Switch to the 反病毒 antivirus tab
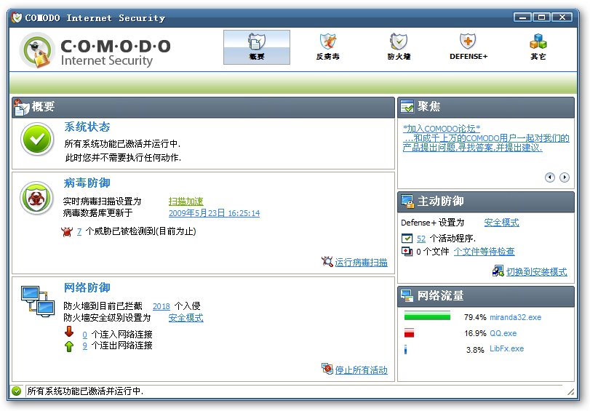590x411 pixels. tap(327, 47)
